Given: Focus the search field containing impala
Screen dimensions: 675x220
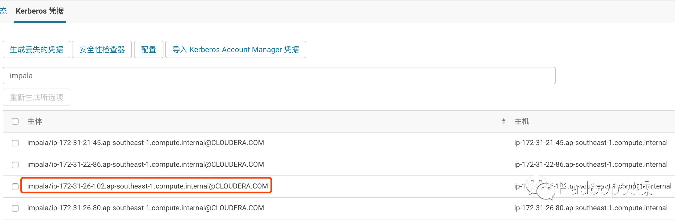Looking at the screenshot, I should [279, 76].
